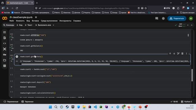Open the code snippets sidebar icon
This screenshot has width=196, height=110.
click(5, 43)
